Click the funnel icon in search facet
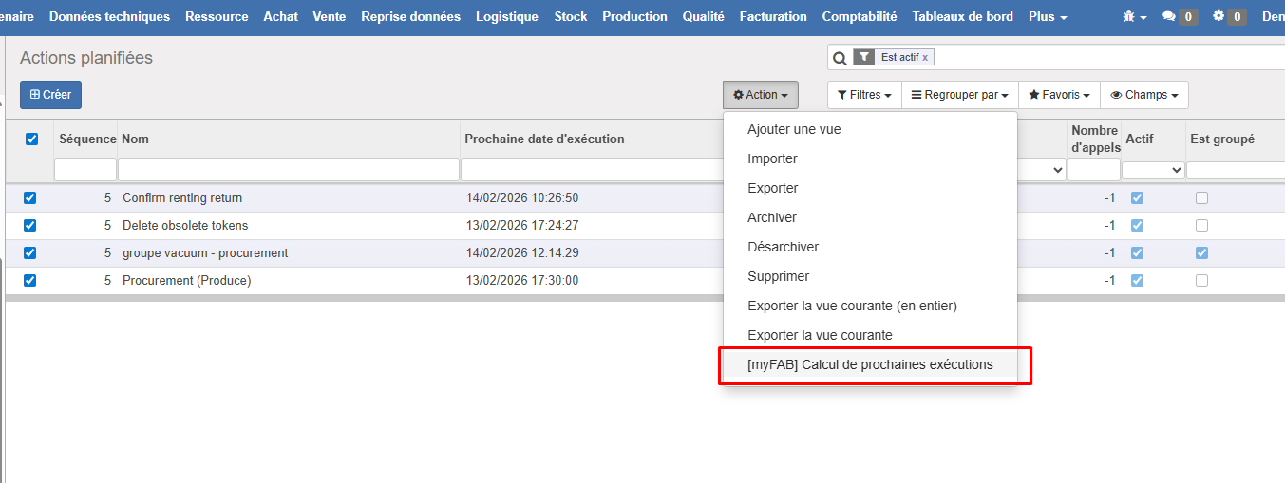 [863, 57]
